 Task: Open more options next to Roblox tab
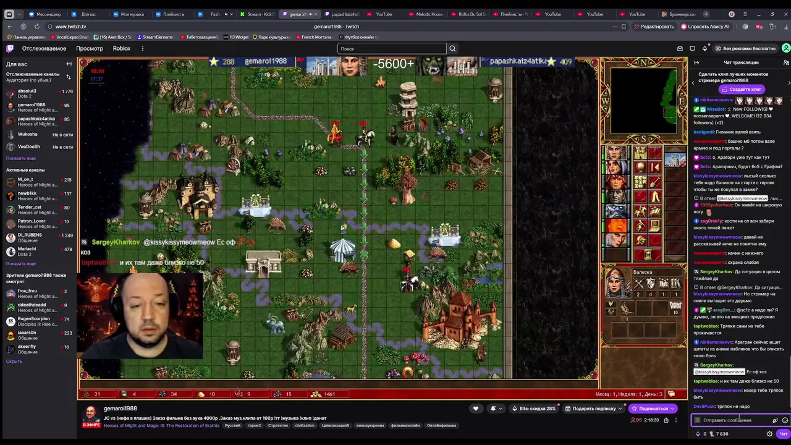tap(142, 48)
